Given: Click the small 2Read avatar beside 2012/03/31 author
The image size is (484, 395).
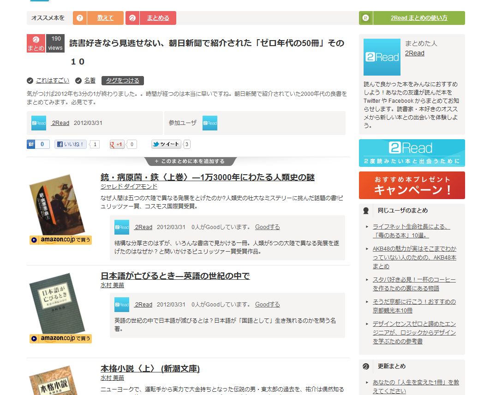Looking at the screenshot, I should (39, 123).
